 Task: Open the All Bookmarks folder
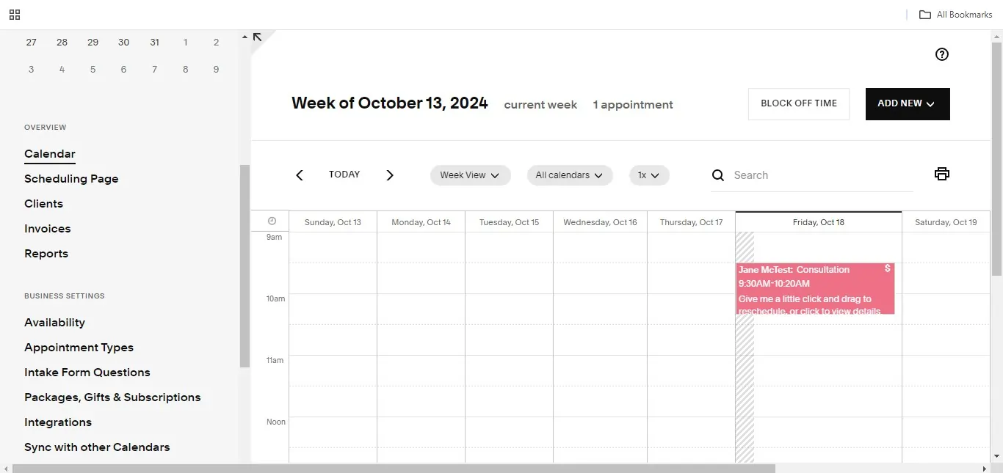point(955,15)
